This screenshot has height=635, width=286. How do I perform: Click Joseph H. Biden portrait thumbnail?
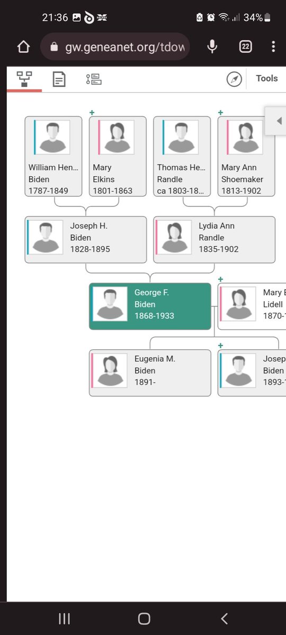click(46, 237)
